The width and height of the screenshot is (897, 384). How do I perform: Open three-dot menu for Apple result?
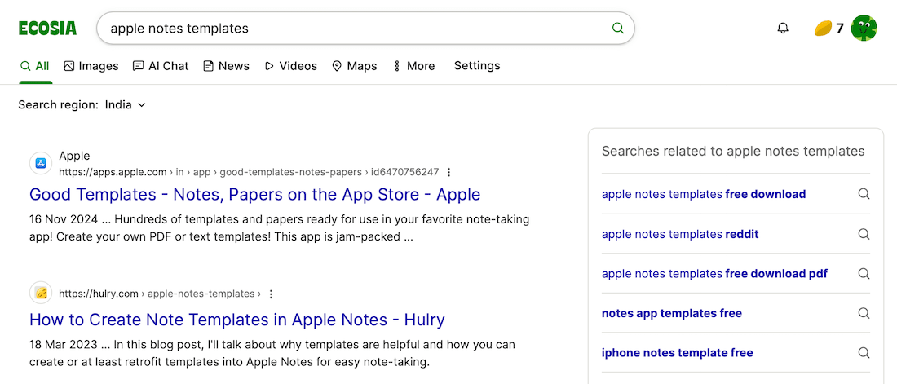pos(449,172)
